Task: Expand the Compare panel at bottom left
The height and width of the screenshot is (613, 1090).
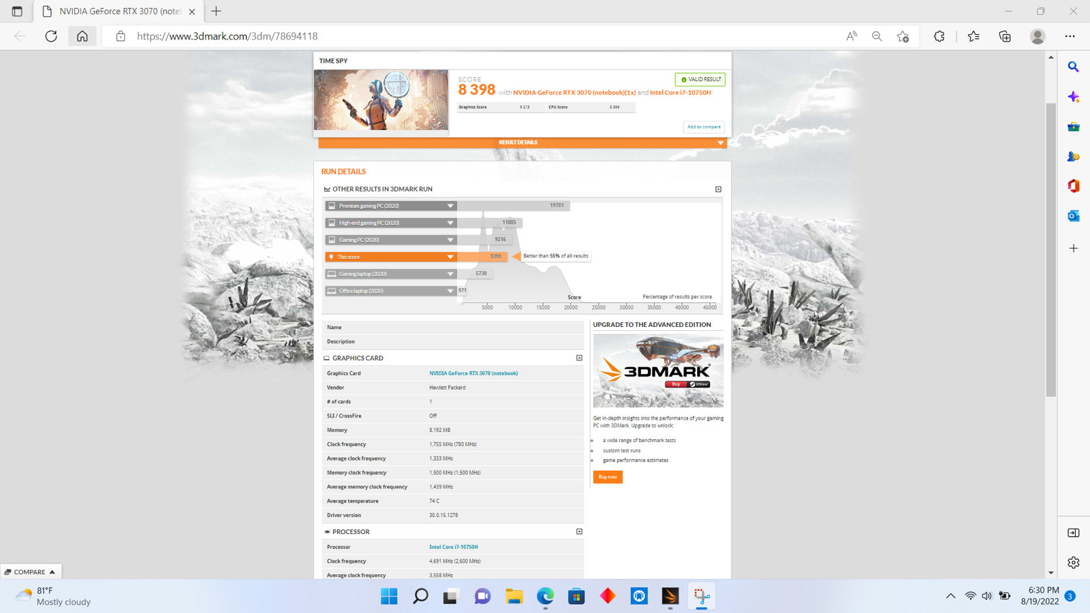Action: tap(31, 572)
